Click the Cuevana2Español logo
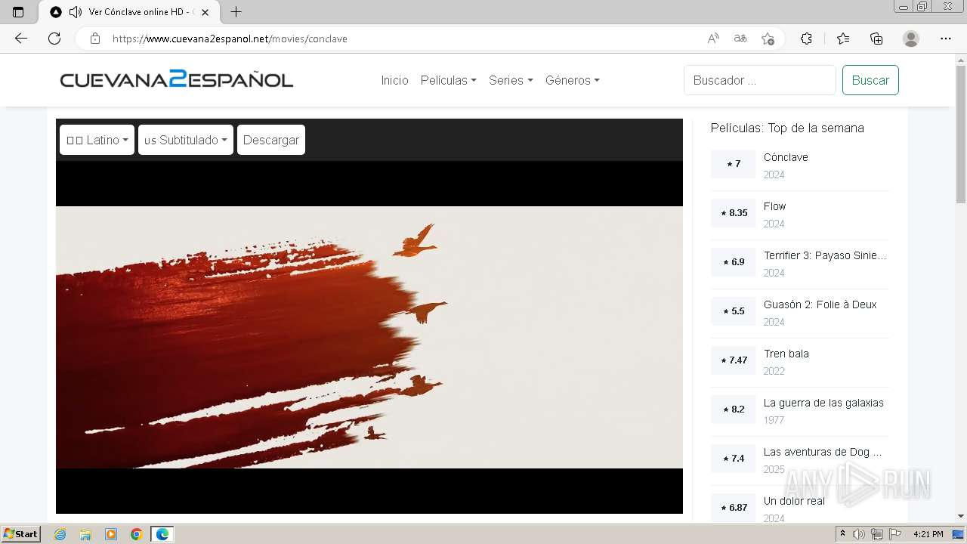The width and height of the screenshot is (967, 544). 177,79
